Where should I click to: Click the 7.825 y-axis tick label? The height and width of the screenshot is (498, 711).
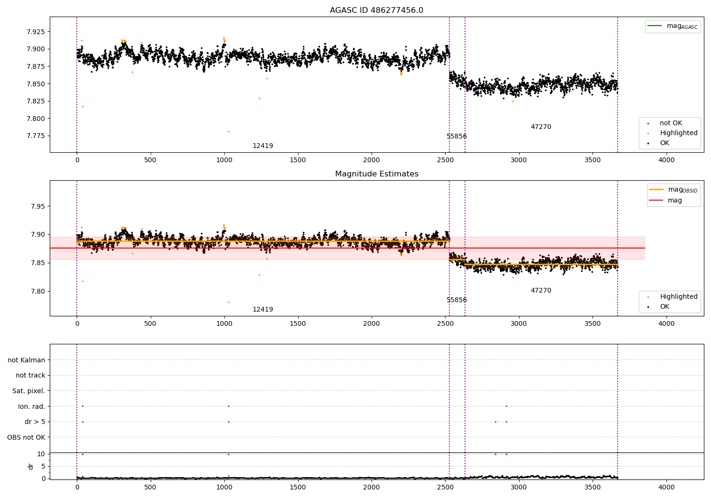(36, 101)
